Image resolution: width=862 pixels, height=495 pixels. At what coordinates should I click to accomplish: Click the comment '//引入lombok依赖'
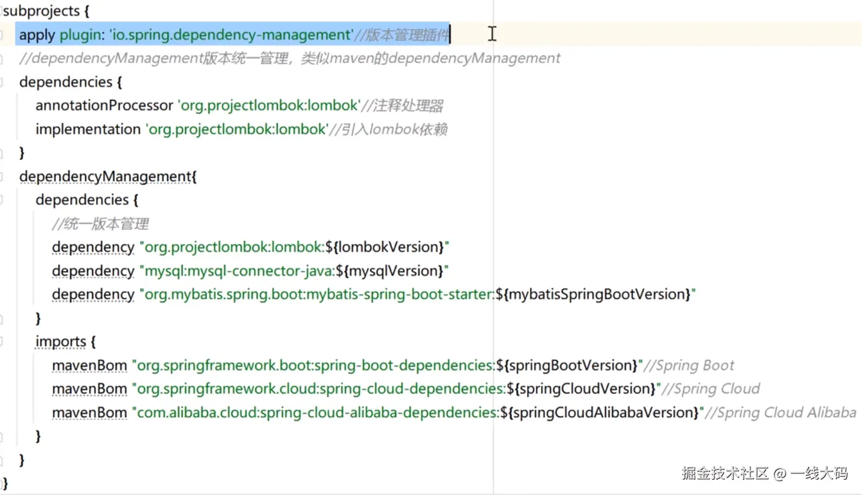pos(388,129)
